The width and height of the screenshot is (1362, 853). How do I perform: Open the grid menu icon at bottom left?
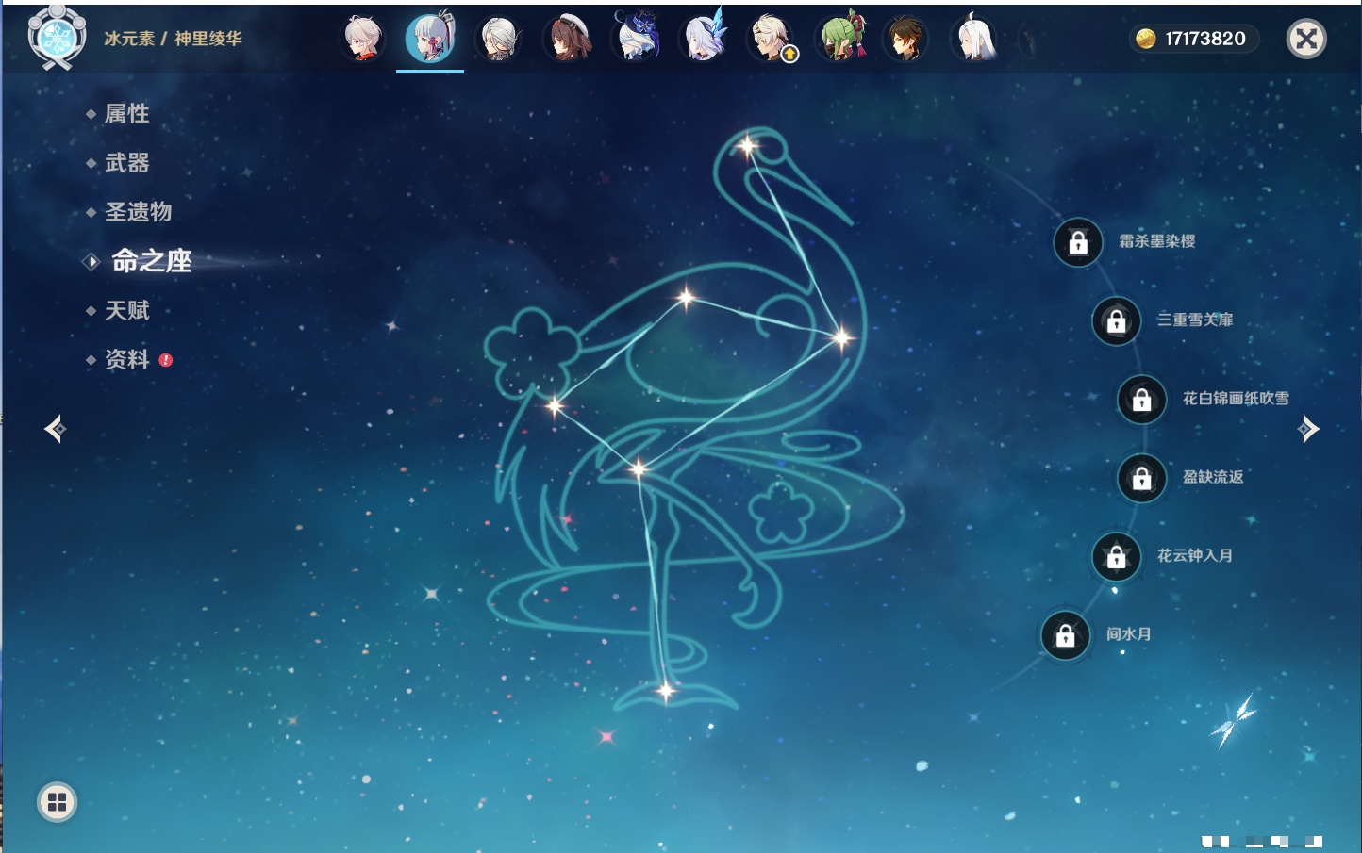(57, 802)
